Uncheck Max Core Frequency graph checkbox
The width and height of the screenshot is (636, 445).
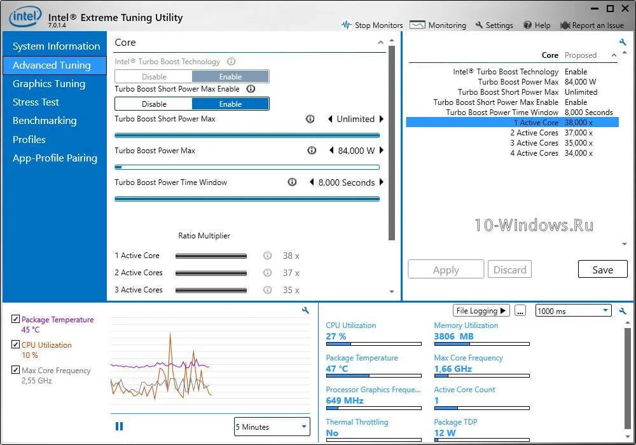15,369
